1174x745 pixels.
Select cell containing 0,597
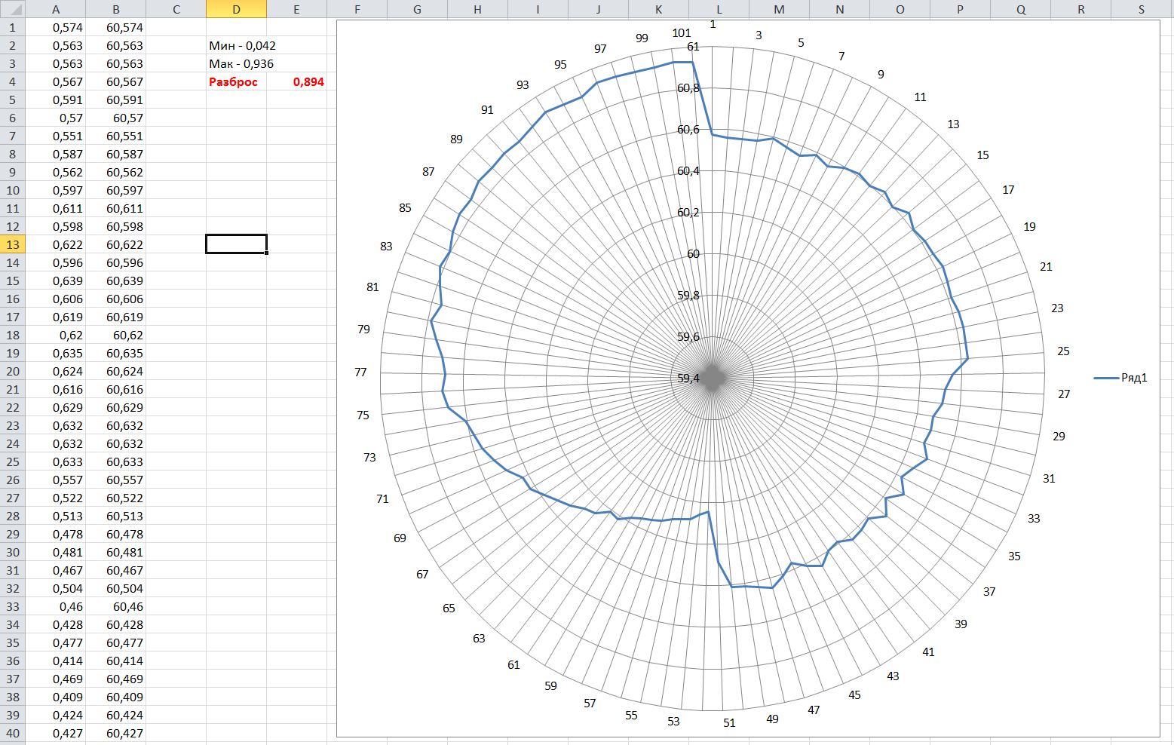56,190
